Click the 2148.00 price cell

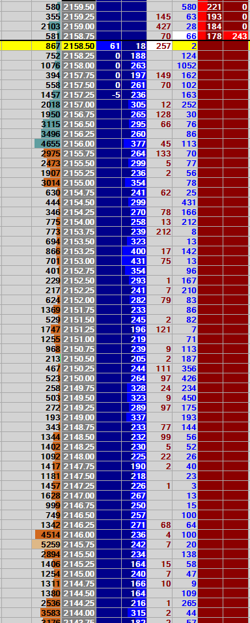click(79, 457)
